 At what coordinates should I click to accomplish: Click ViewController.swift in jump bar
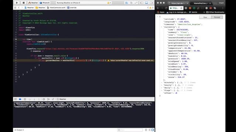pos(56,7)
